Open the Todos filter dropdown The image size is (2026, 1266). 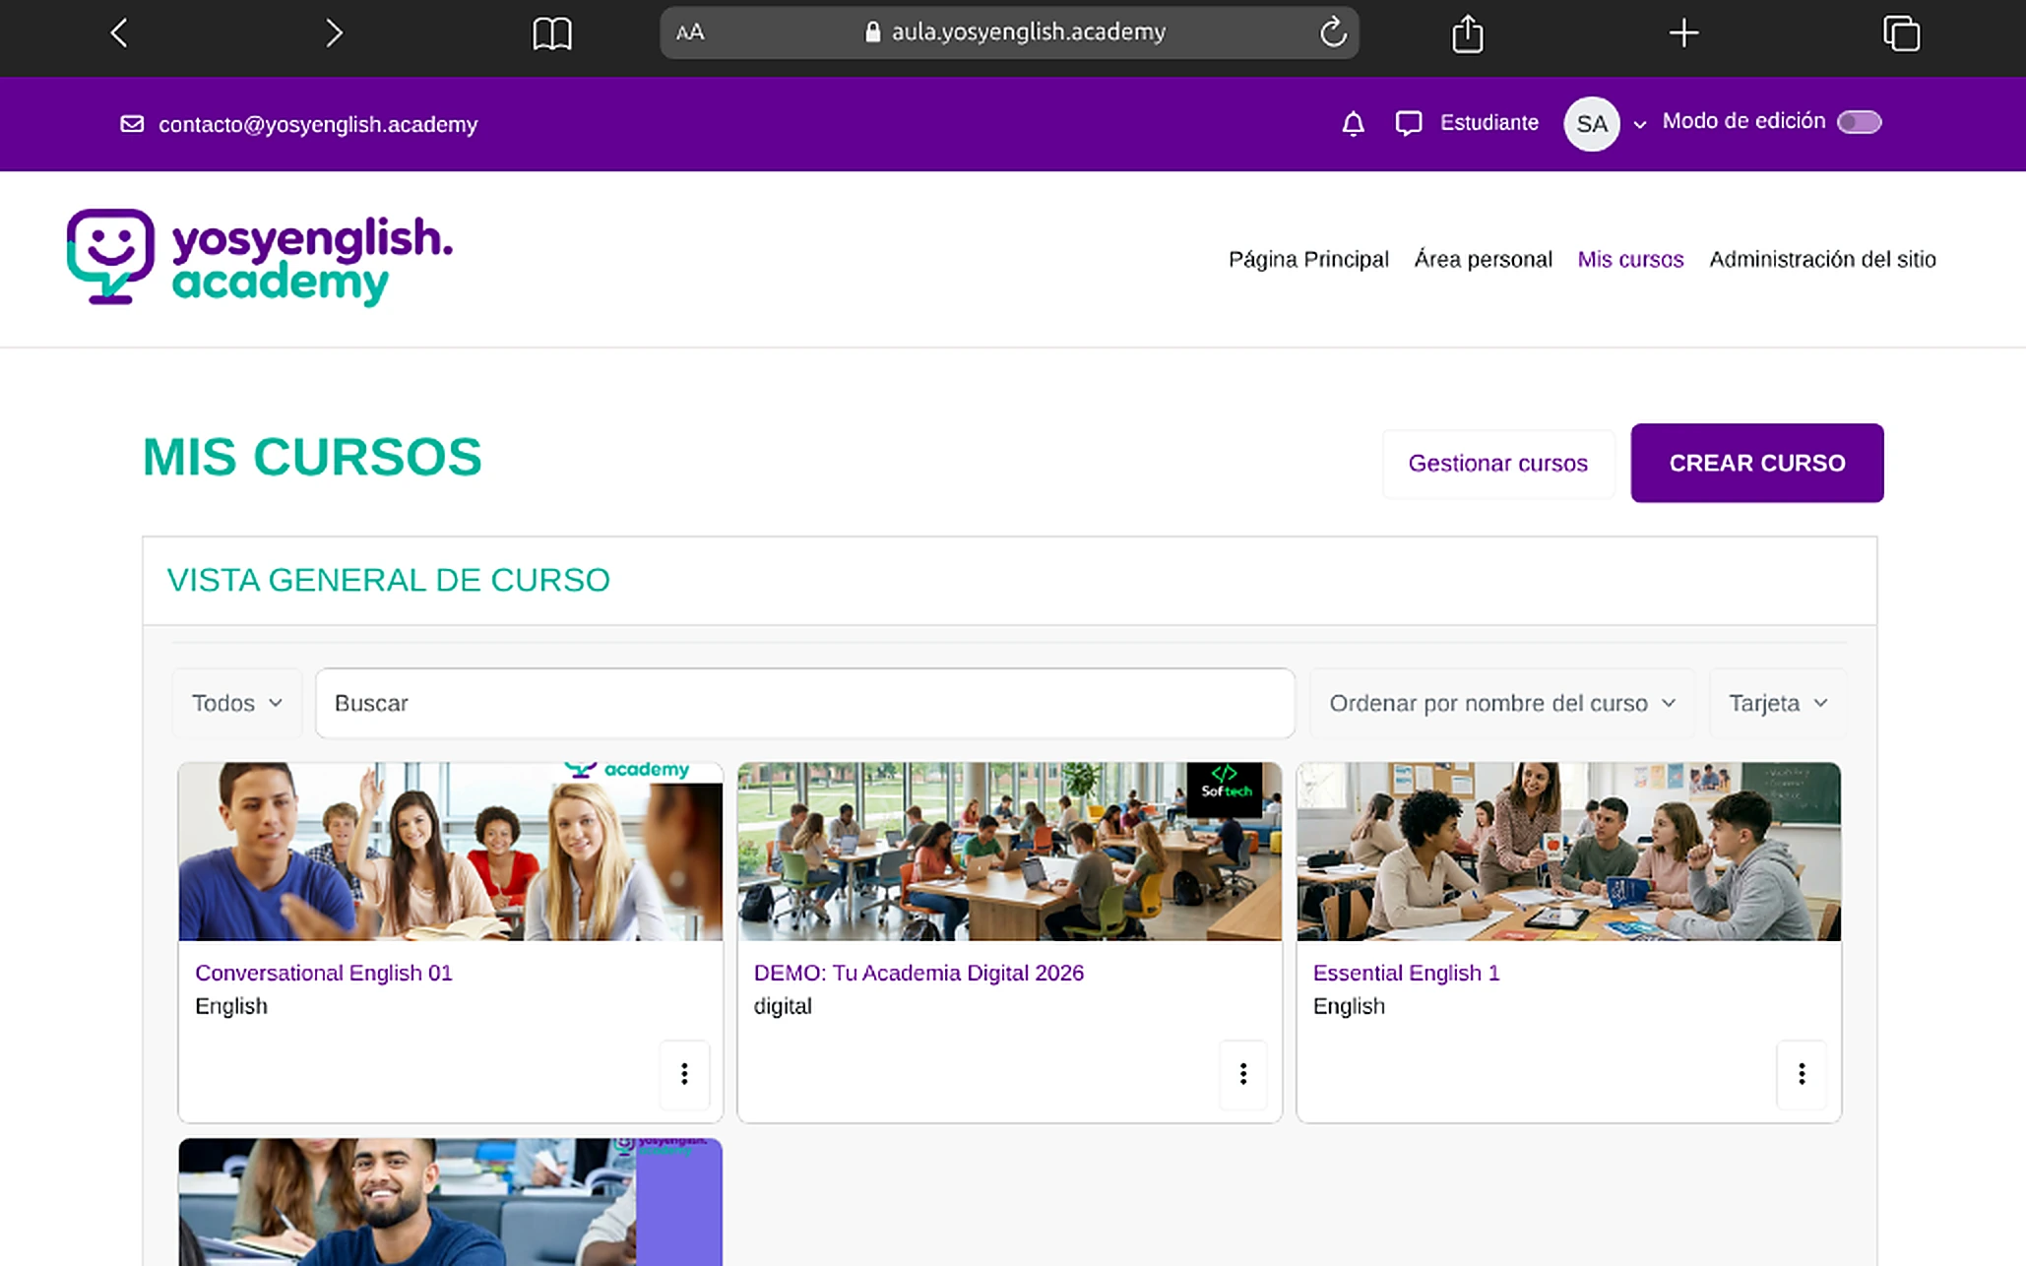236,703
